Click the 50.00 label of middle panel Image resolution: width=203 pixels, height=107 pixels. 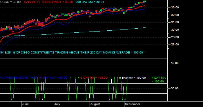point(175,63)
